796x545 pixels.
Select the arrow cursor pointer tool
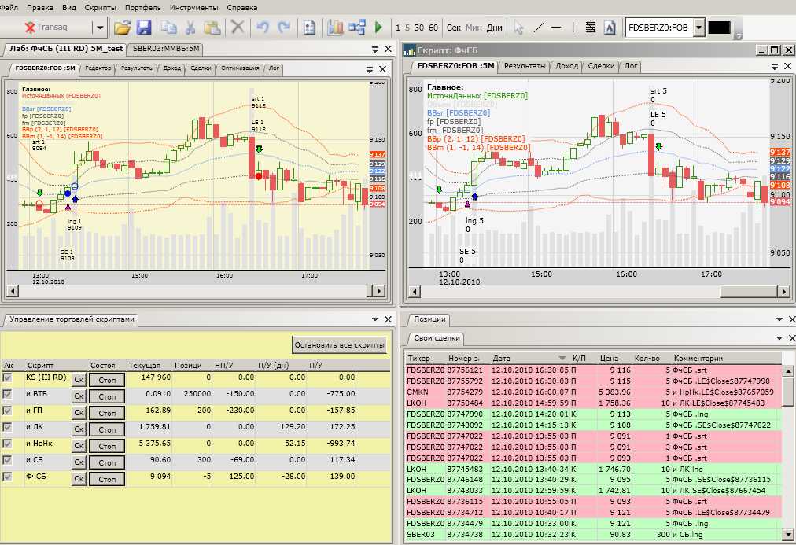(x=518, y=28)
